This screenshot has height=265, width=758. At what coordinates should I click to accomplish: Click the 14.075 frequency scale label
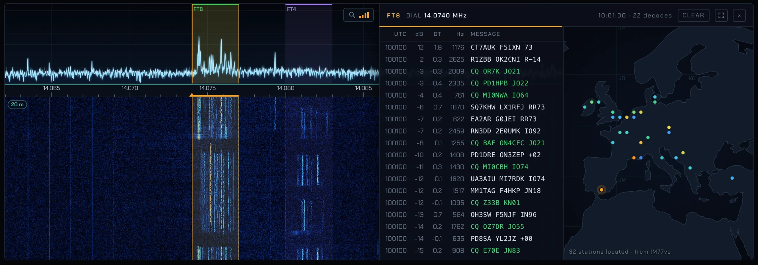[207, 88]
